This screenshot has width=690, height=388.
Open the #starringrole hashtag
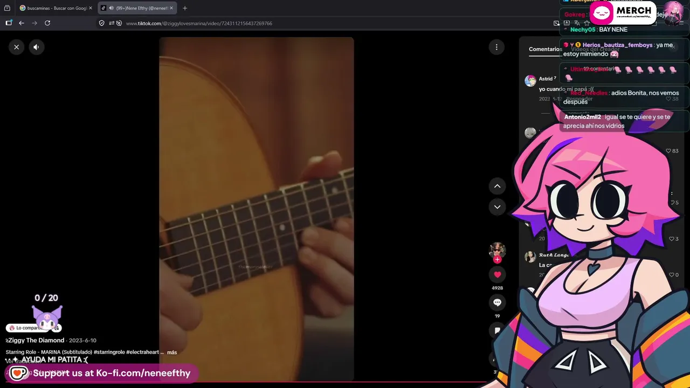pyautogui.click(x=109, y=352)
